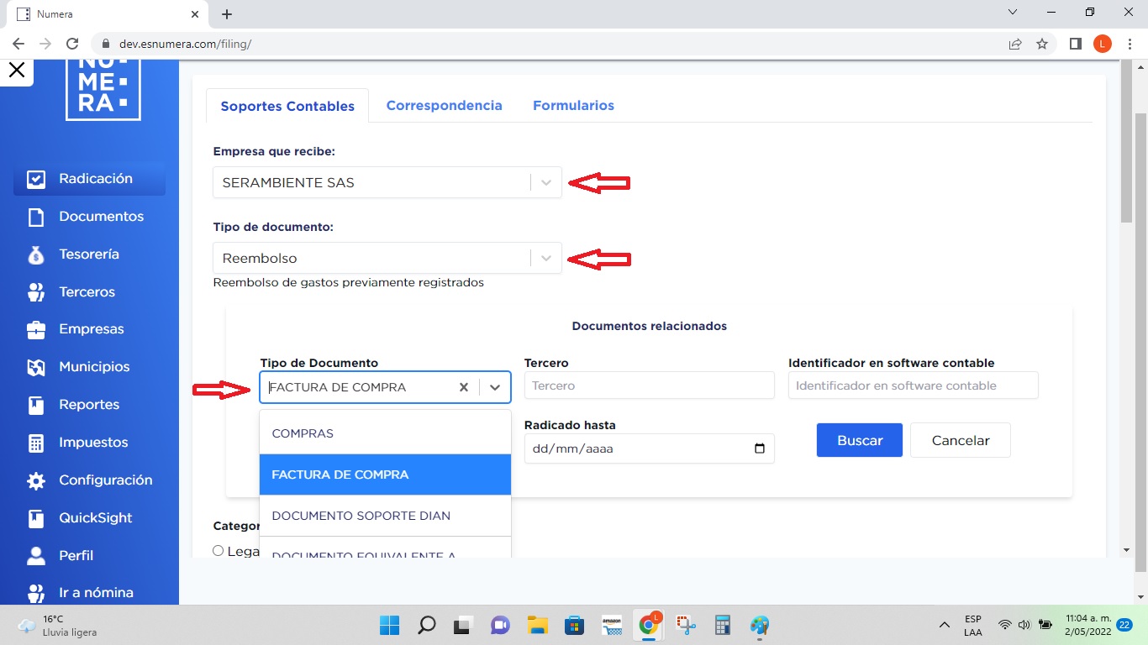Image resolution: width=1148 pixels, height=645 pixels.
Task: Open the Chrome three-dot menu
Action: pyautogui.click(x=1129, y=44)
